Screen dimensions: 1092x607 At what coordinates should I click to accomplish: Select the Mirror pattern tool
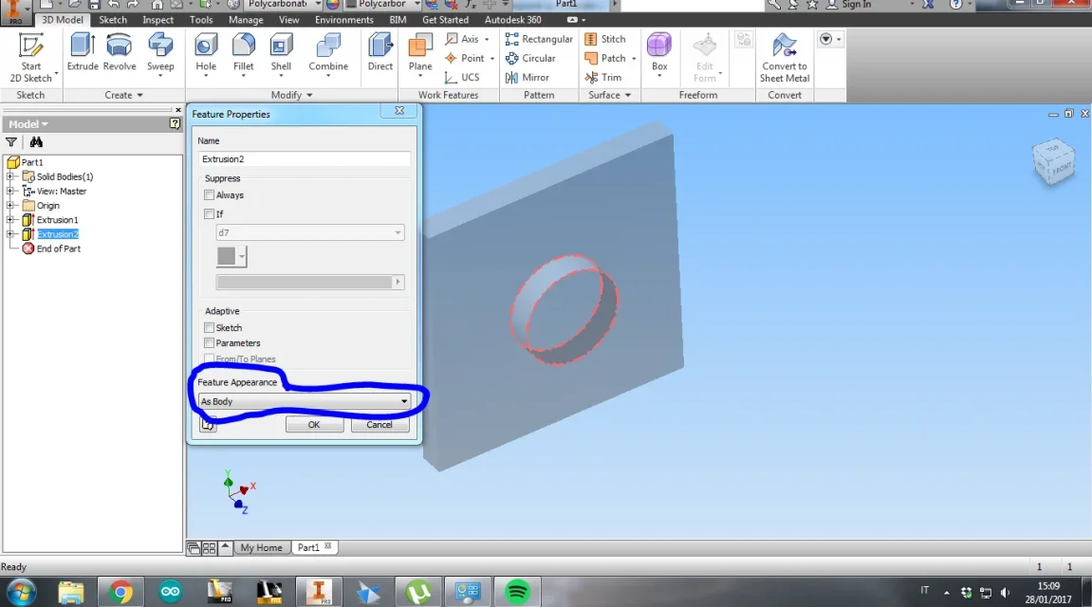[x=527, y=77]
